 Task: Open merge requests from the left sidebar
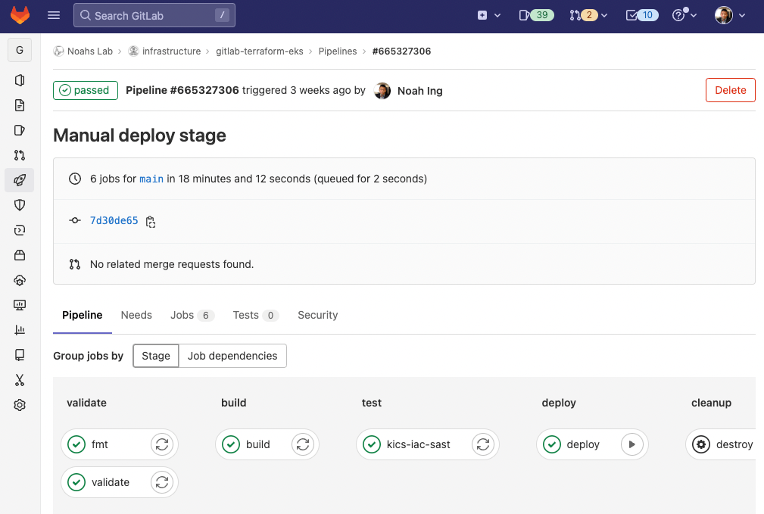[x=20, y=154]
